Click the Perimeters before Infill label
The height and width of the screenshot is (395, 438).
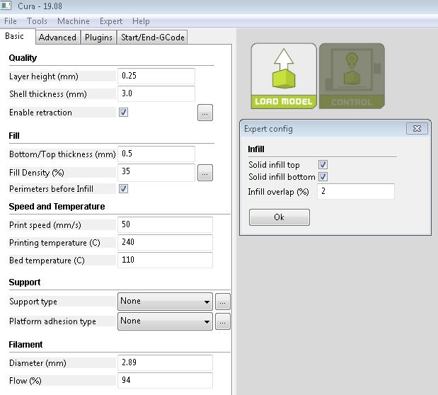tap(51, 189)
